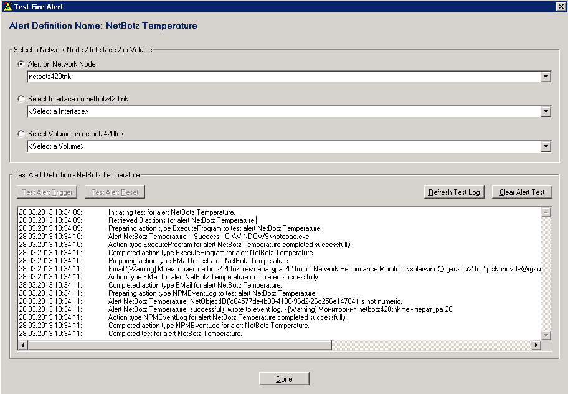Expand the Select a Interface dropdown arrow
Screen dimensions: 568x394
(x=546, y=111)
